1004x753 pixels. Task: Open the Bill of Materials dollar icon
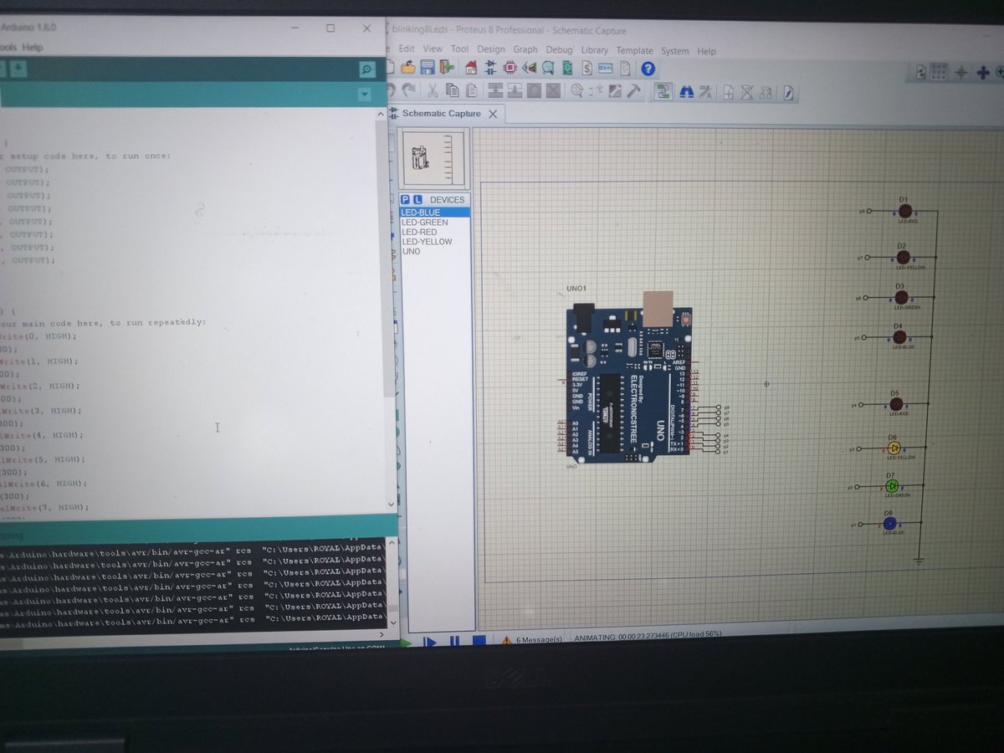coord(587,68)
